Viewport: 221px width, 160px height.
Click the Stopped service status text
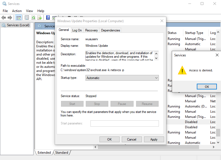91,96
